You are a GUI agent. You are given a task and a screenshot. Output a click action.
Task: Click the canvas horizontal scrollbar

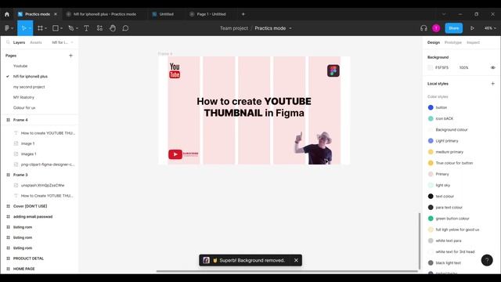click(x=287, y=271)
